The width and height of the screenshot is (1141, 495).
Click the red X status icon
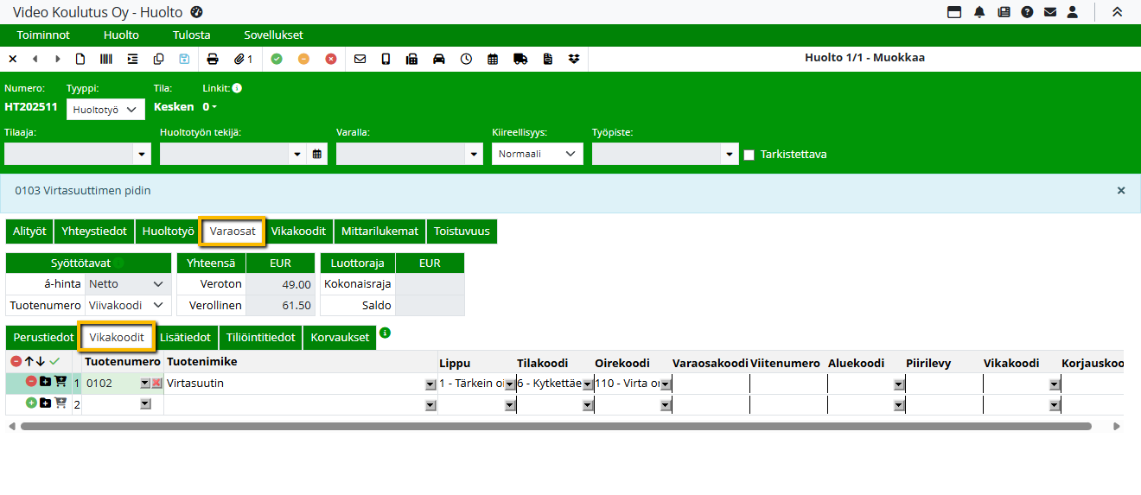(331, 60)
